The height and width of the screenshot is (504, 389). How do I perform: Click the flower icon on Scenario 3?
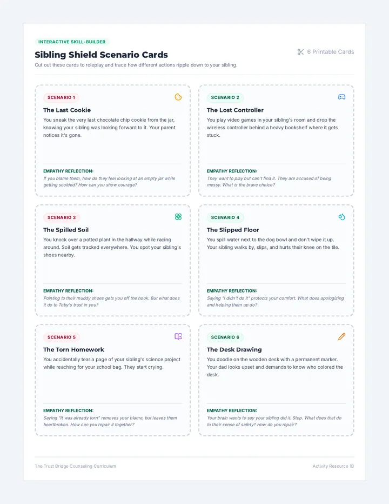pos(178,217)
